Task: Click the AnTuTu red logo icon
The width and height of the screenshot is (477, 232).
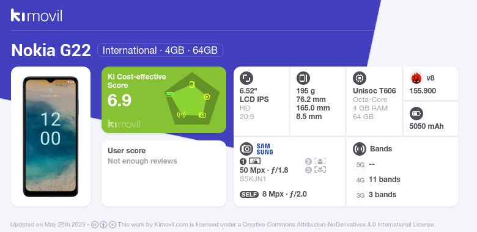Action: click(x=416, y=78)
